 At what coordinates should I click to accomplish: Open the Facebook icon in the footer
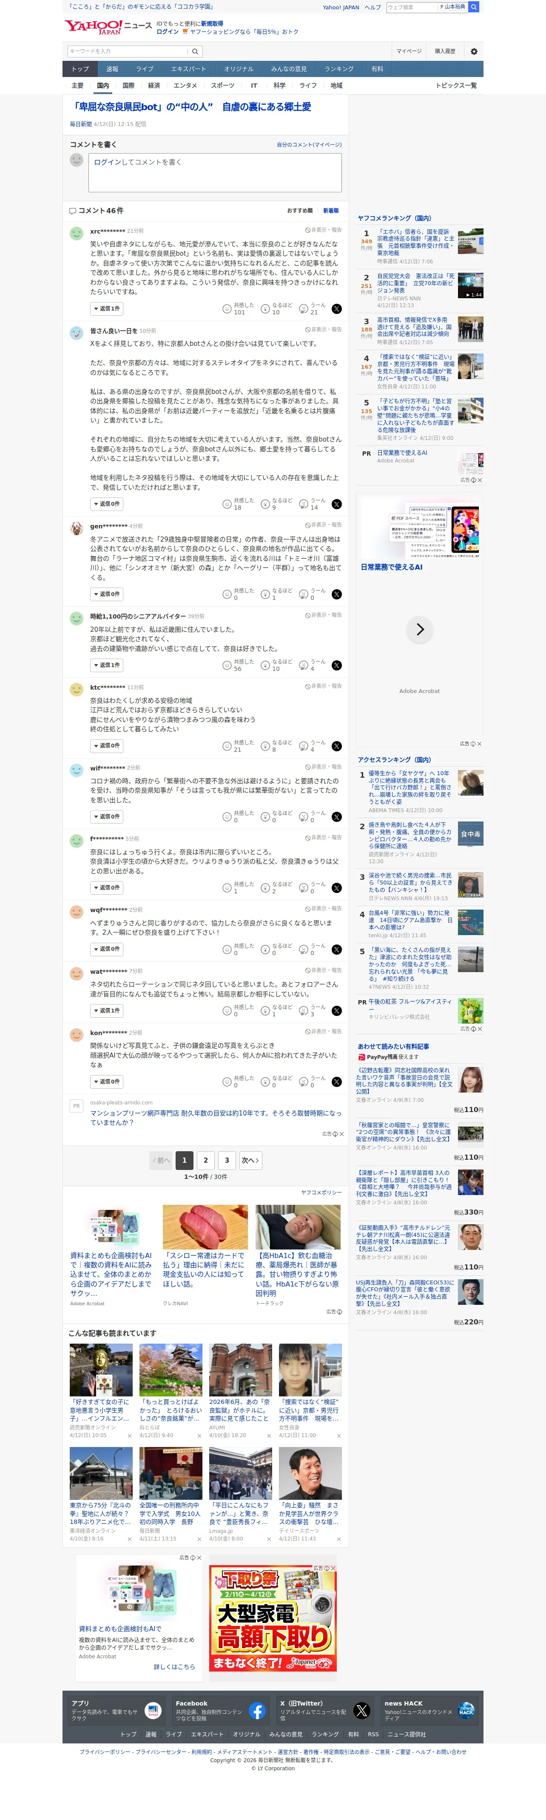[x=257, y=1711]
